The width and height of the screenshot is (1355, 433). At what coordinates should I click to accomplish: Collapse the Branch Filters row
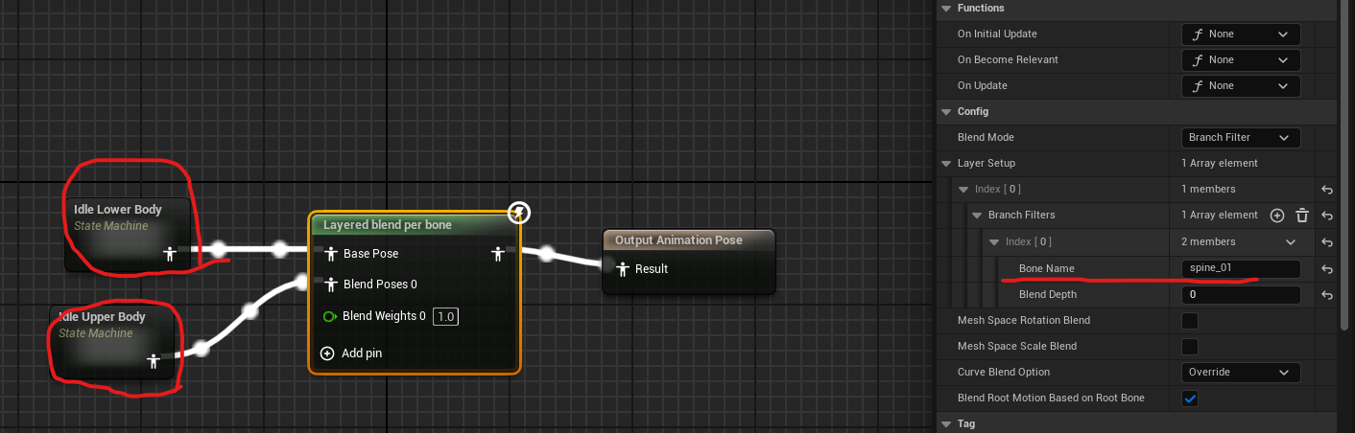(x=978, y=216)
